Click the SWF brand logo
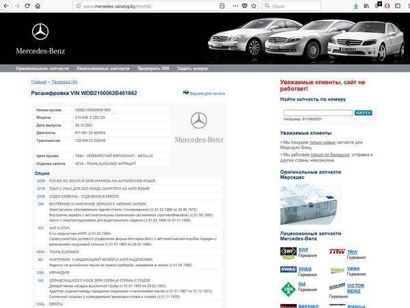Screen dimensions: 410x308 tap(288, 253)
